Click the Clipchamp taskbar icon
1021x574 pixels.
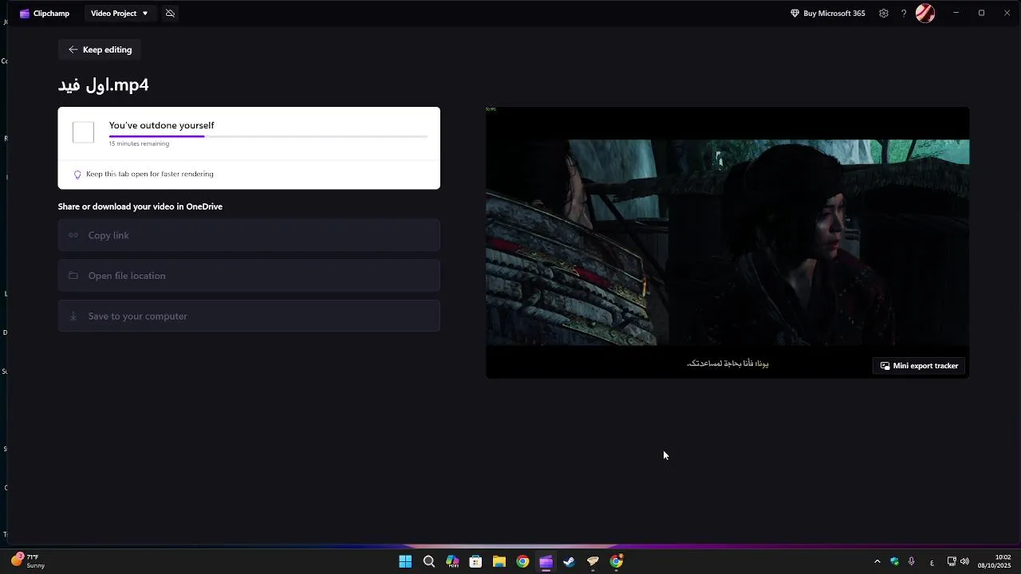pos(546,561)
